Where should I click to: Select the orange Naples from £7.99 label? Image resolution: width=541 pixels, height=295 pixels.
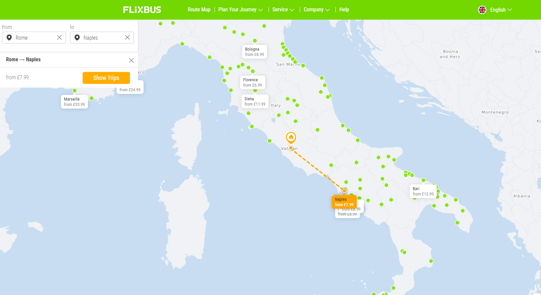[344, 202]
